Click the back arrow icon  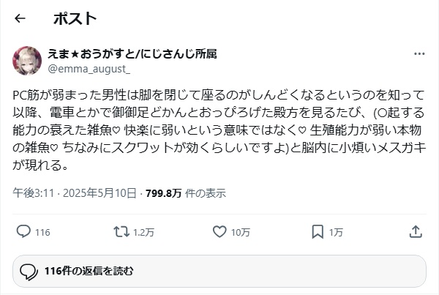tap(20, 18)
